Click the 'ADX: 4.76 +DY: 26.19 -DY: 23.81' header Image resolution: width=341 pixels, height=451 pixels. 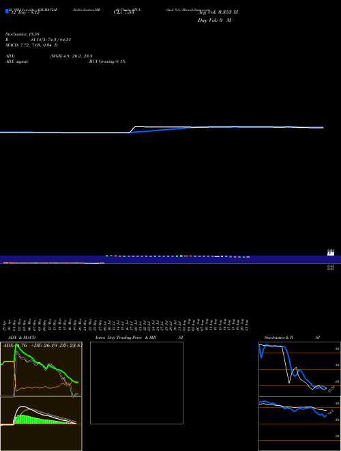point(42,346)
